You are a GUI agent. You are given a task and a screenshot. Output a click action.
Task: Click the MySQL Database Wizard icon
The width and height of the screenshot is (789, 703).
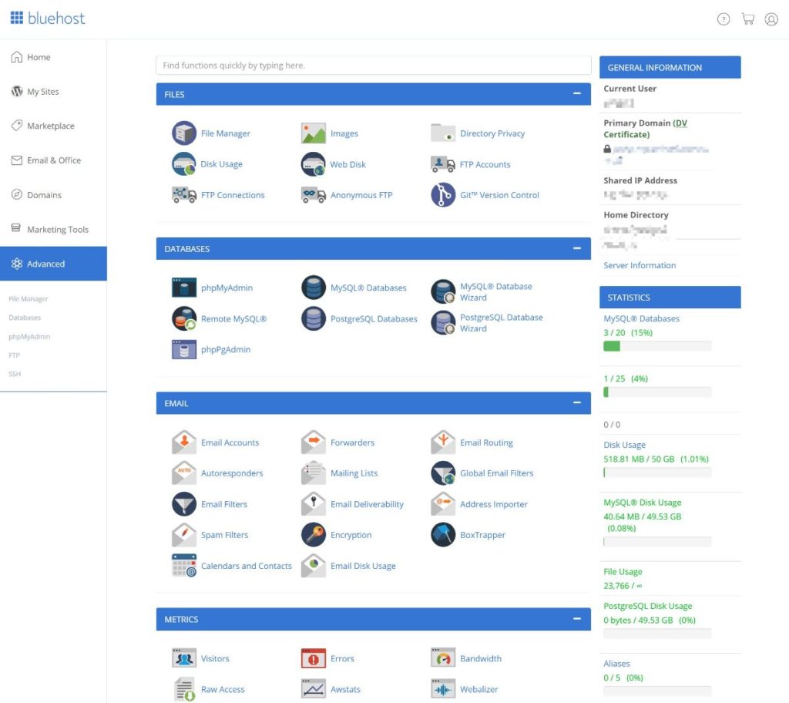point(443,291)
